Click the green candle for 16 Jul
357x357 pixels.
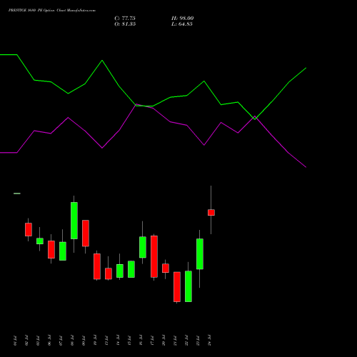(x=143, y=247)
